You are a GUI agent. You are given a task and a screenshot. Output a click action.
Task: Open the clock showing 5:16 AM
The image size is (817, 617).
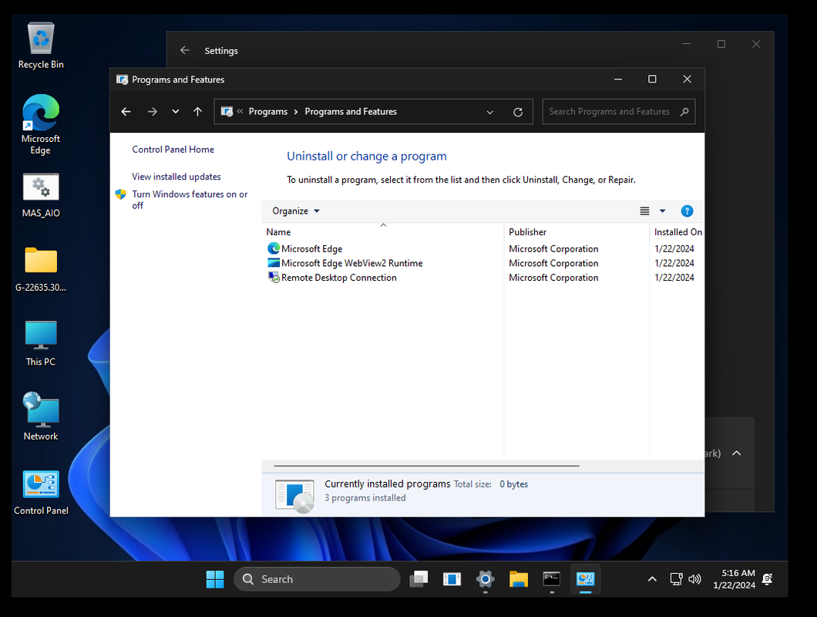(x=734, y=579)
